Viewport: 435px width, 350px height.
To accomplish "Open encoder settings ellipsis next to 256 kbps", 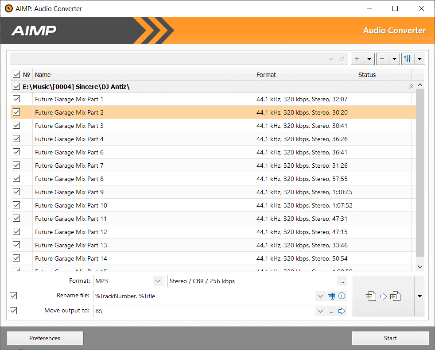I will click(x=342, y=281).
